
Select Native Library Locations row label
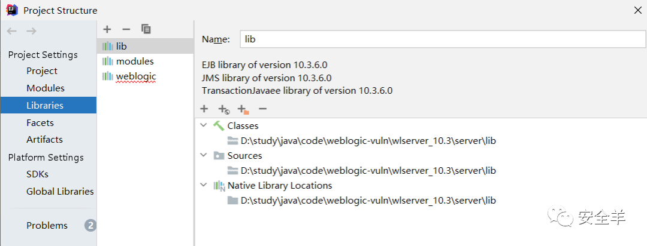point(280,186)
